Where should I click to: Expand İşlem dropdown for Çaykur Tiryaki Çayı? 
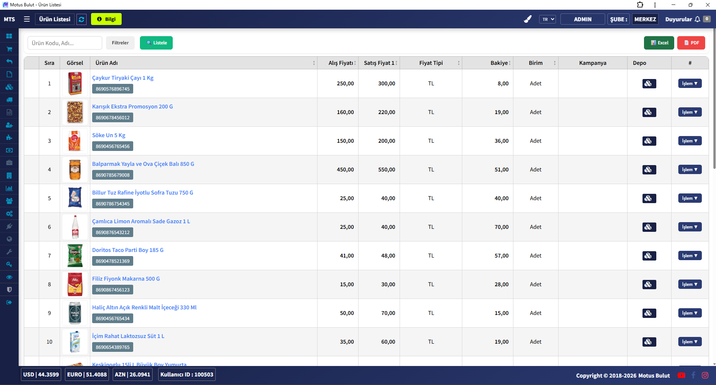690,83
